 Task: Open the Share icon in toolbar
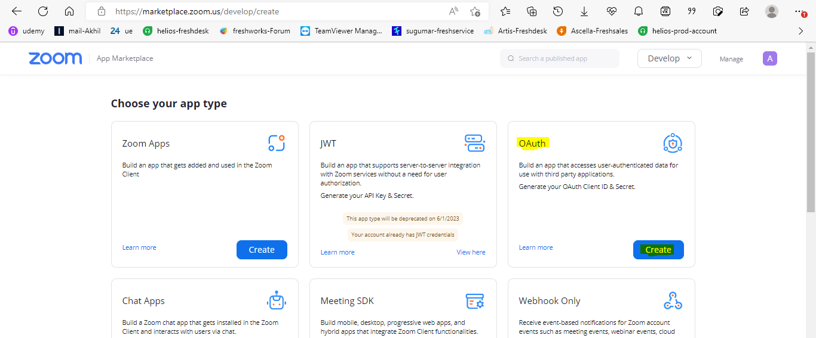[744, 11]
